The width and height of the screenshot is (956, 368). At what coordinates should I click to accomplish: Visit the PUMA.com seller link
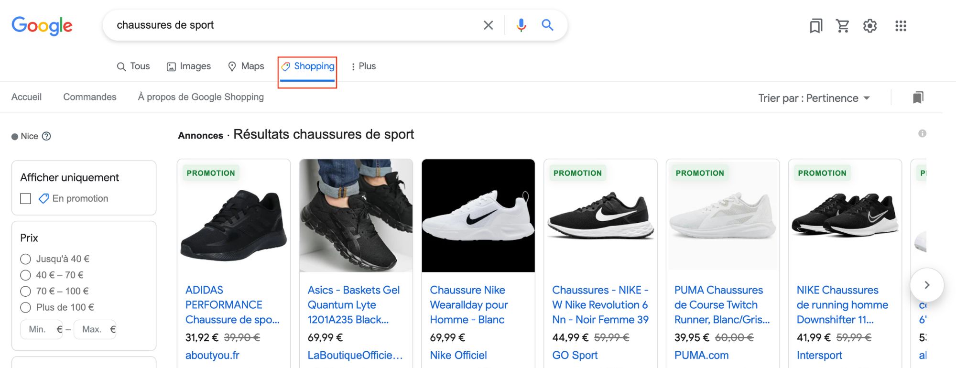tap(702, 356)
